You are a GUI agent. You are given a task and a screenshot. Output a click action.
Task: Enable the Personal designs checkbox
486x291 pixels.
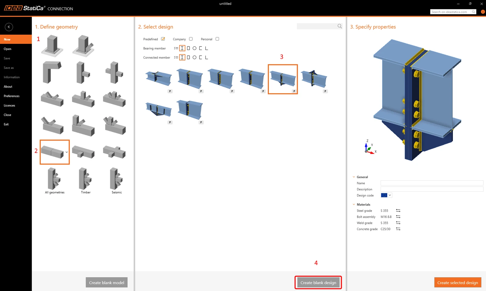point(217,39)
